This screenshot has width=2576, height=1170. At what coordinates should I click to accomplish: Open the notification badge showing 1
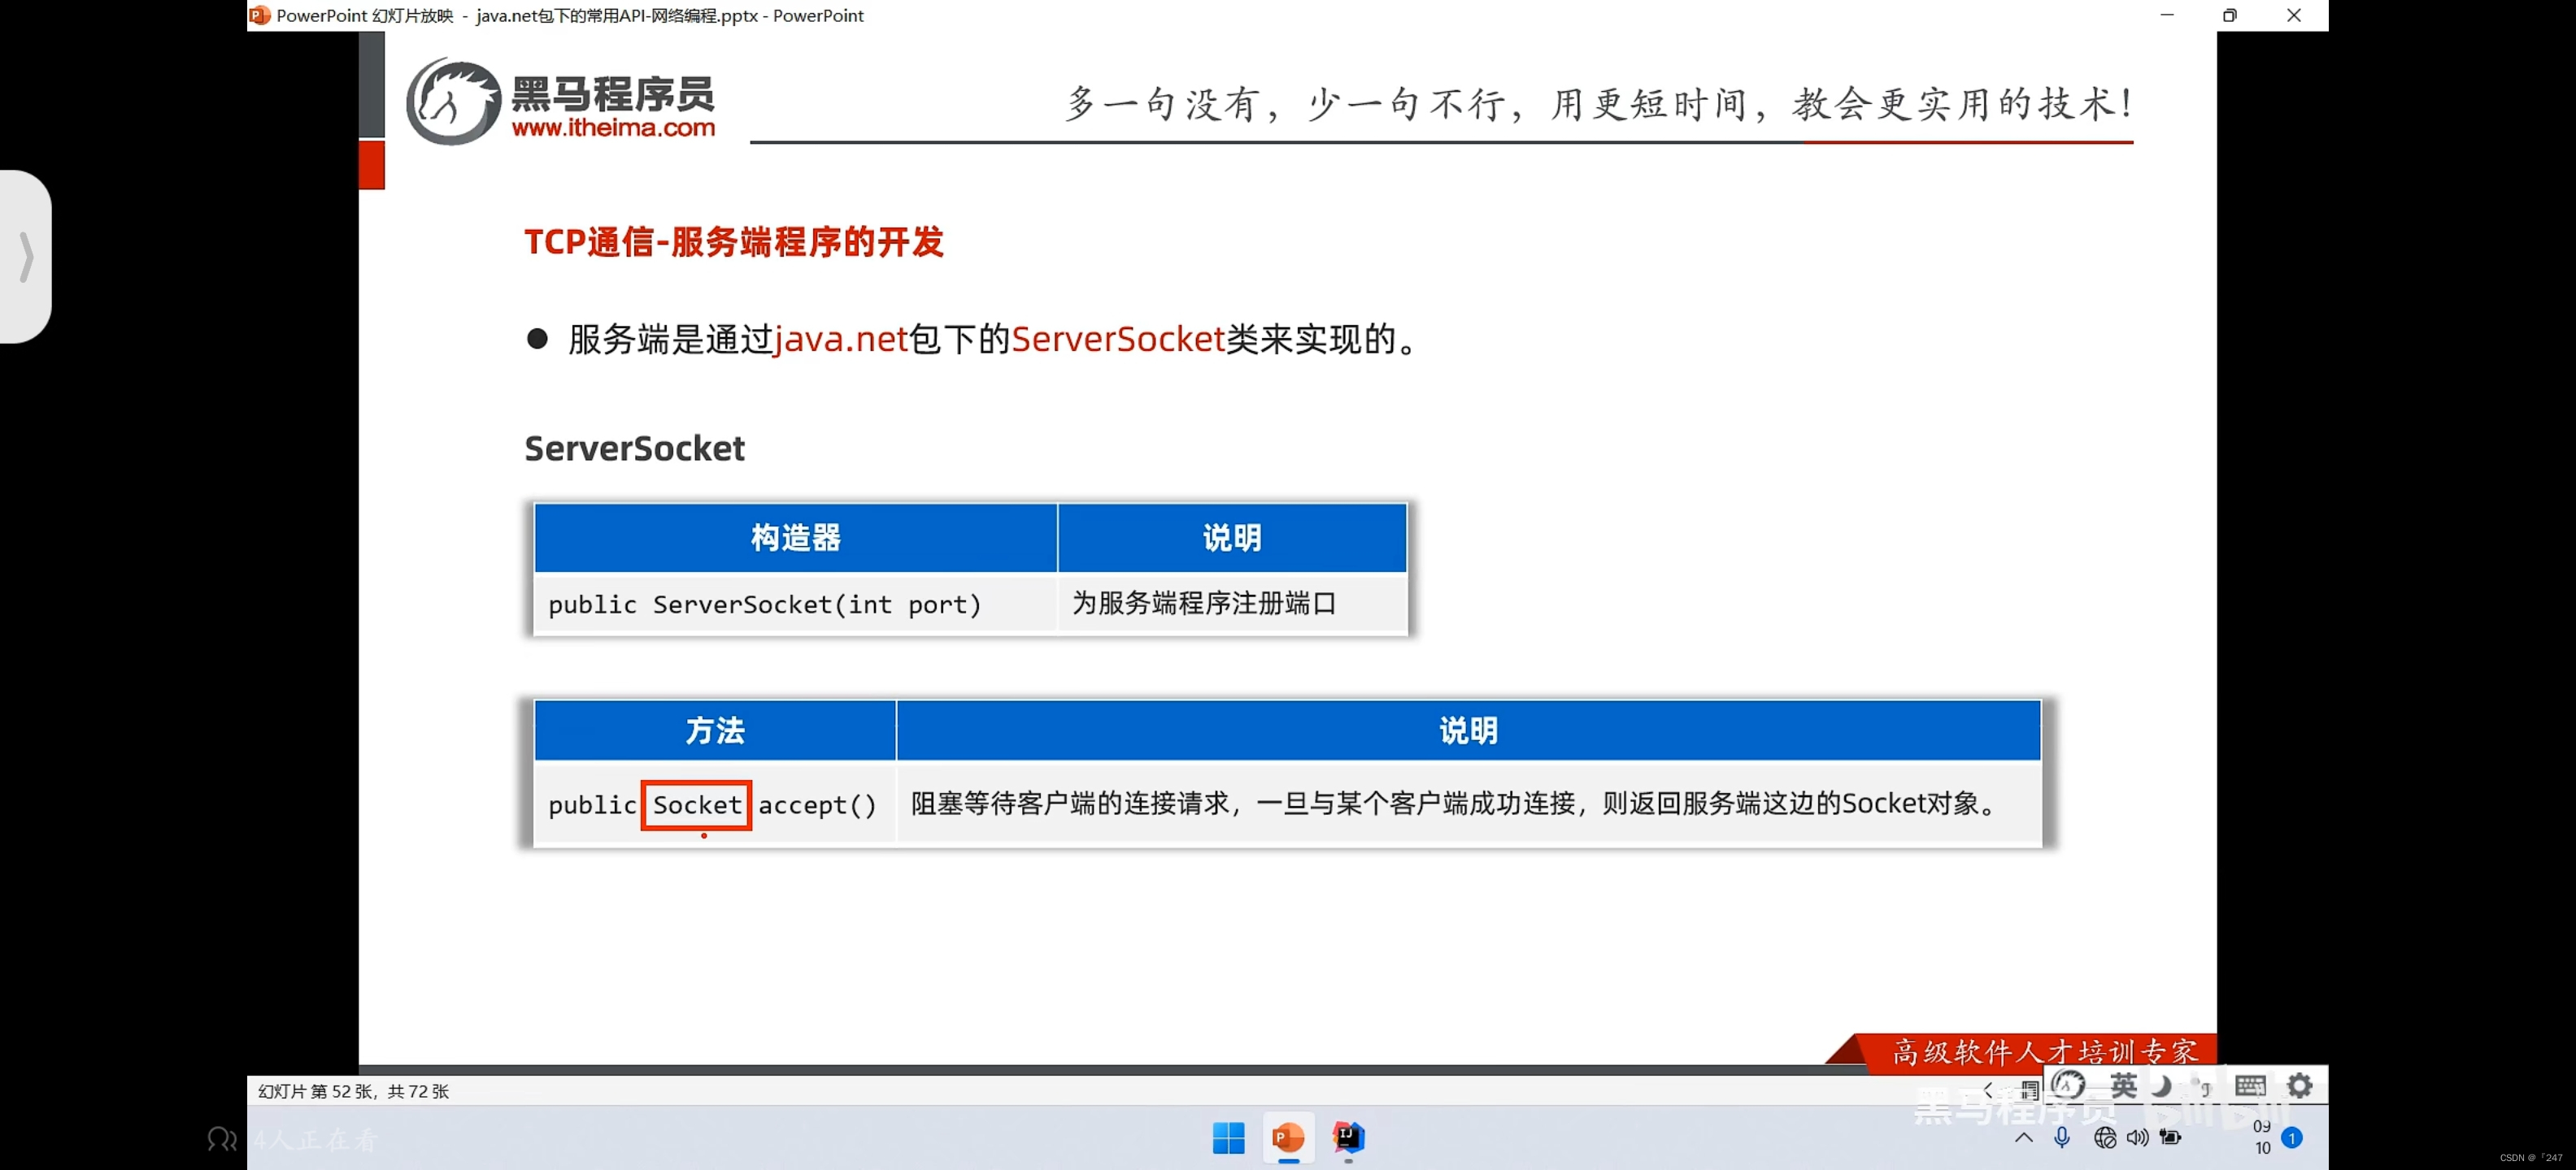tap(2291, 1138)
